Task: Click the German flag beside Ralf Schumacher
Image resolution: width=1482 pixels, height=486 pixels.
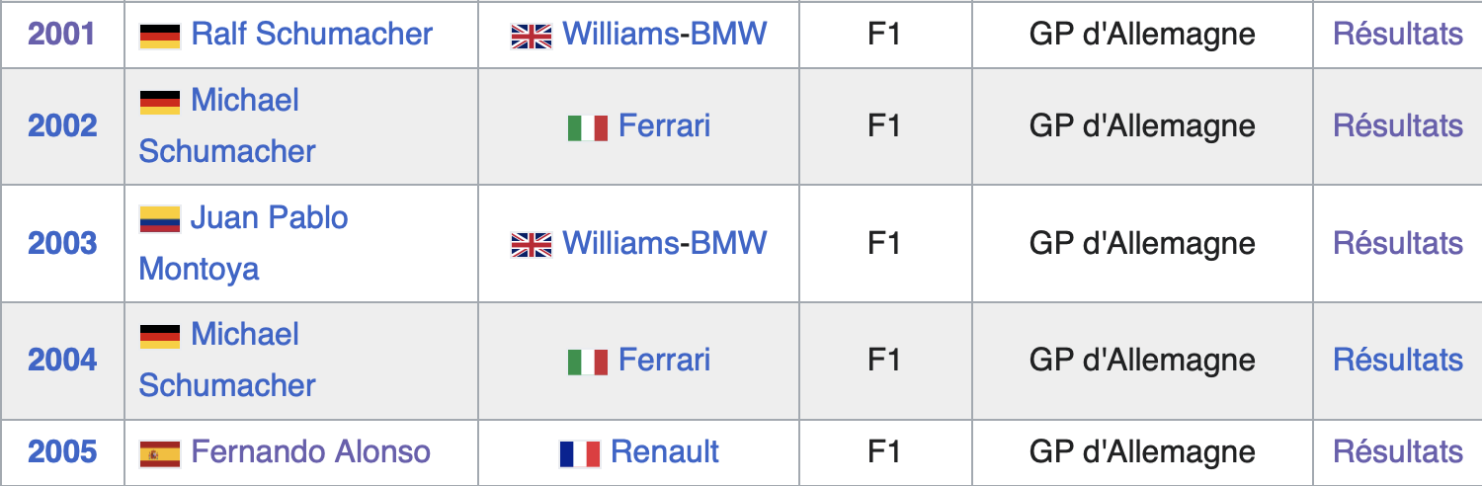Action: coord(159,36)
